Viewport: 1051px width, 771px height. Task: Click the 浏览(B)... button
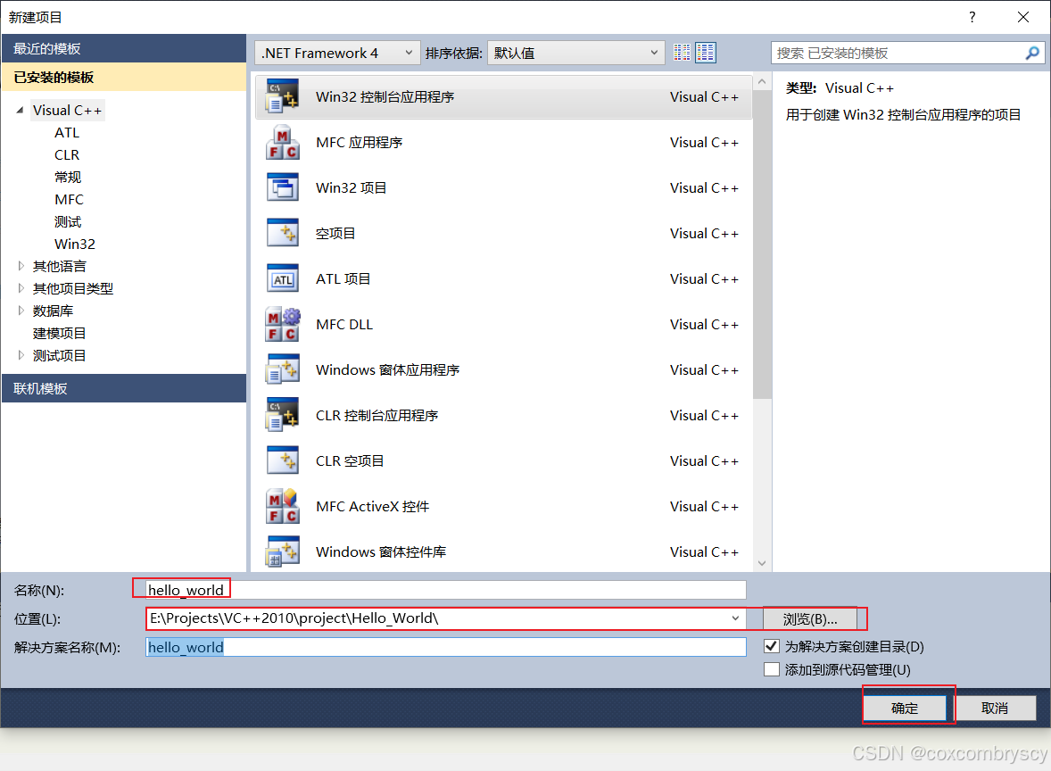(810, 618)
